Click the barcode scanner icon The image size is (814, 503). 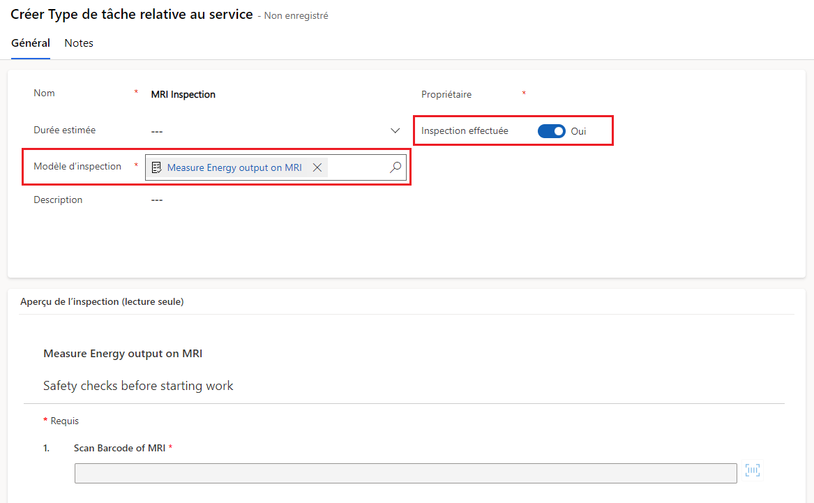752,470
